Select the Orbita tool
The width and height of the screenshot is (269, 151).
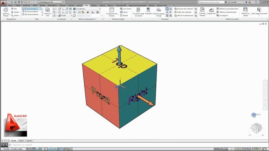pyautogui.click(x=15, y=12)
